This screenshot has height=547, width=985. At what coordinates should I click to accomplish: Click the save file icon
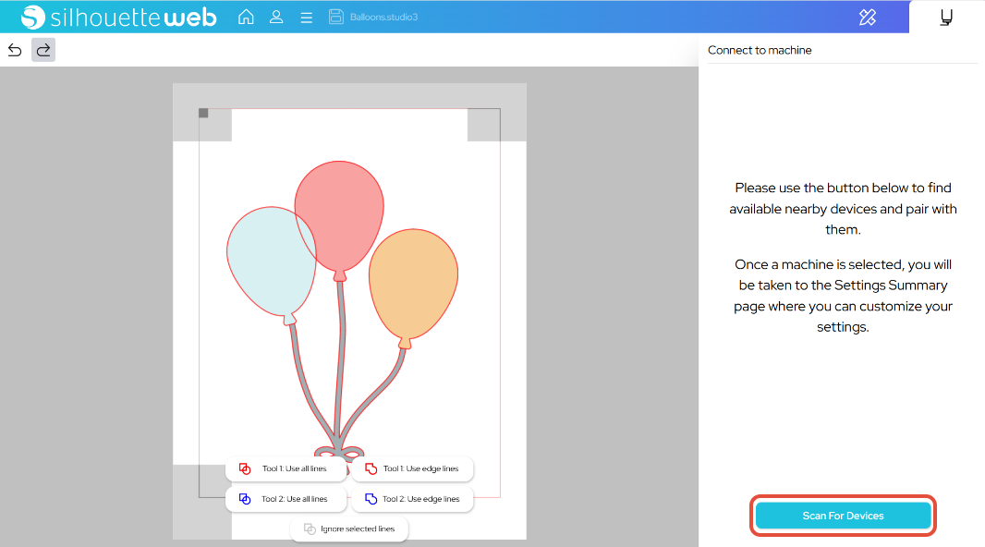336,17
